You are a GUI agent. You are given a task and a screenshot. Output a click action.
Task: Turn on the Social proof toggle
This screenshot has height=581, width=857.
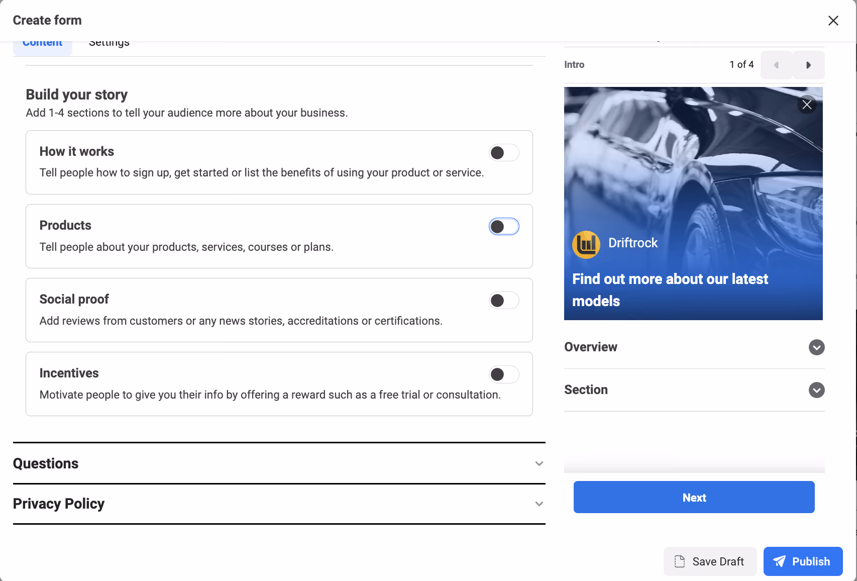pos(504,301)
